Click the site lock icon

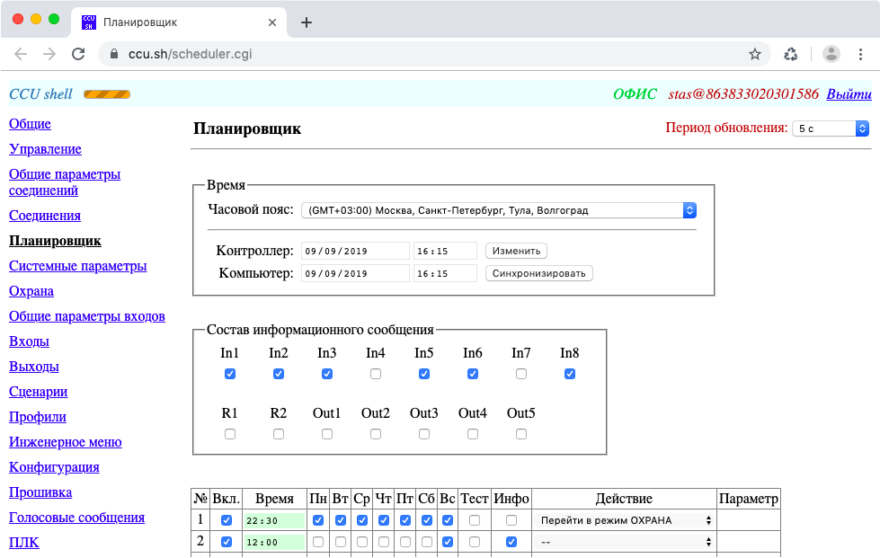pyautogui.click(x=114, y=54)
